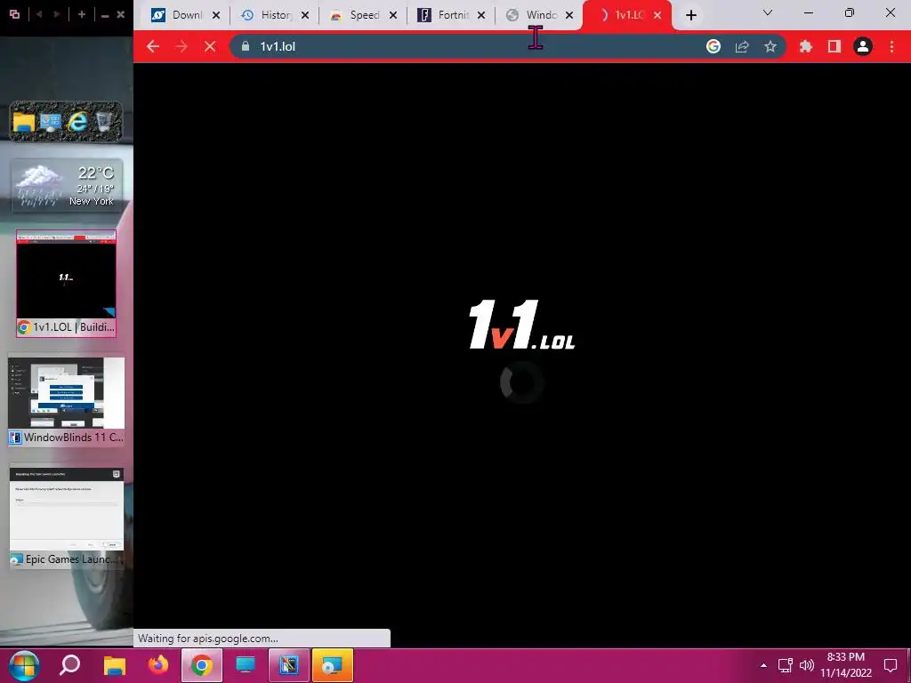Open a new browser tab

pos(690,15)
